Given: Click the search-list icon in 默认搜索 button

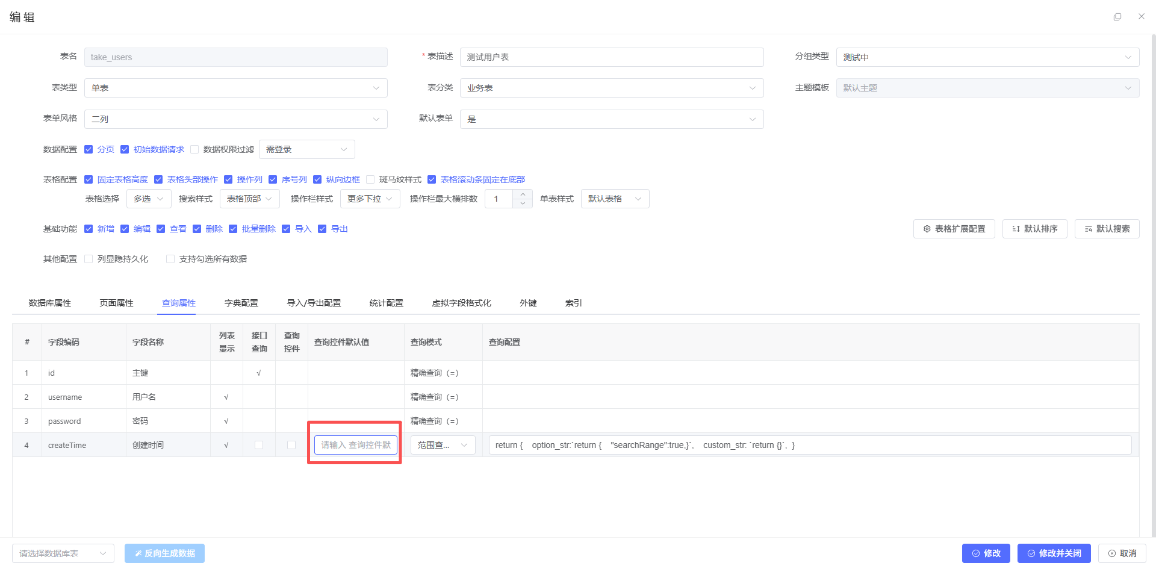Looking at the screenshot, I should point(1088,229).
